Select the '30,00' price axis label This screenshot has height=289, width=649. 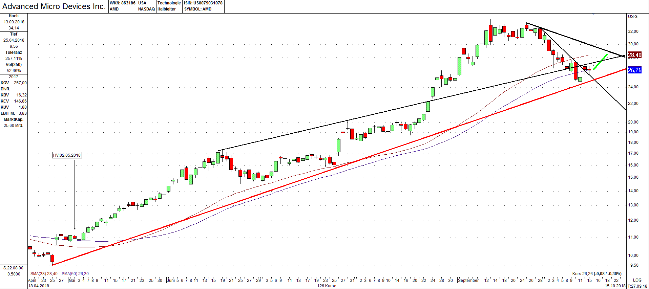point(633,44)
